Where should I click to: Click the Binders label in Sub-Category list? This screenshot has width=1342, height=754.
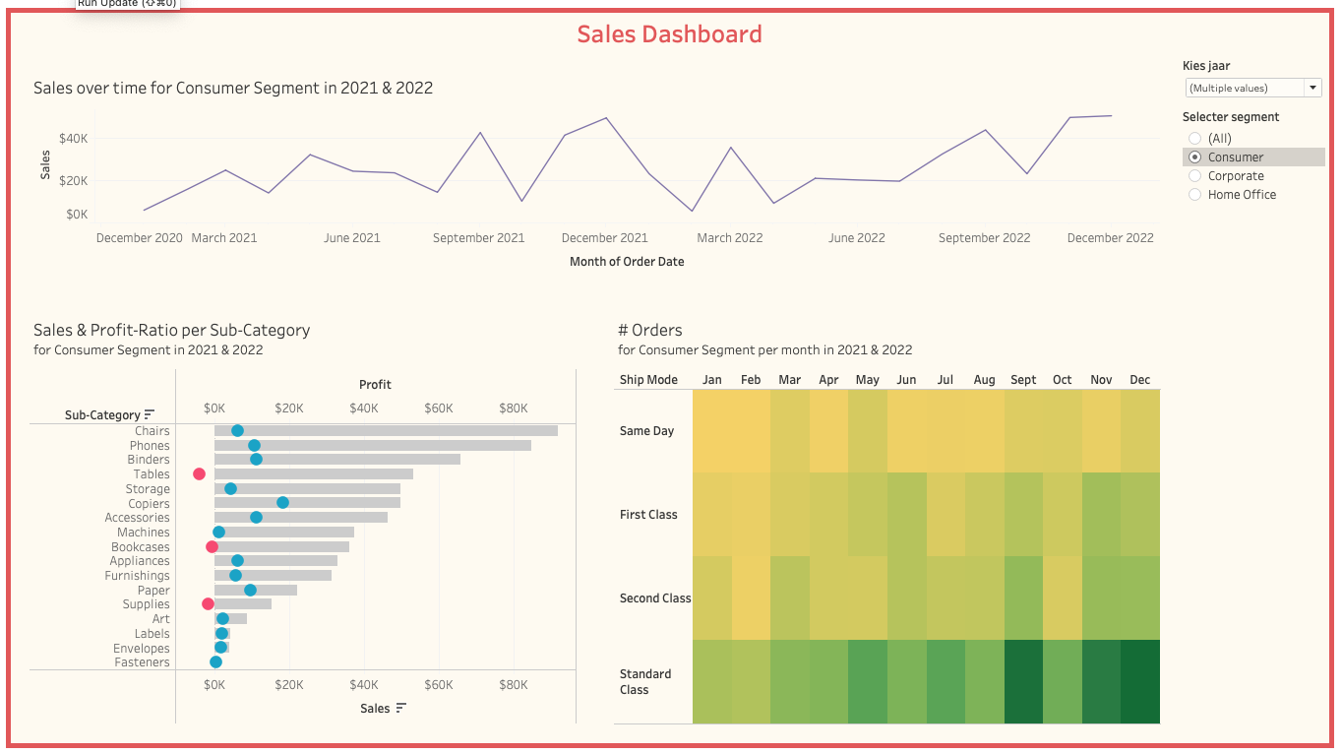(x=149, y=460)
